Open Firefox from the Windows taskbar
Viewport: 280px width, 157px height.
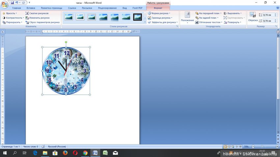[65, 153]
